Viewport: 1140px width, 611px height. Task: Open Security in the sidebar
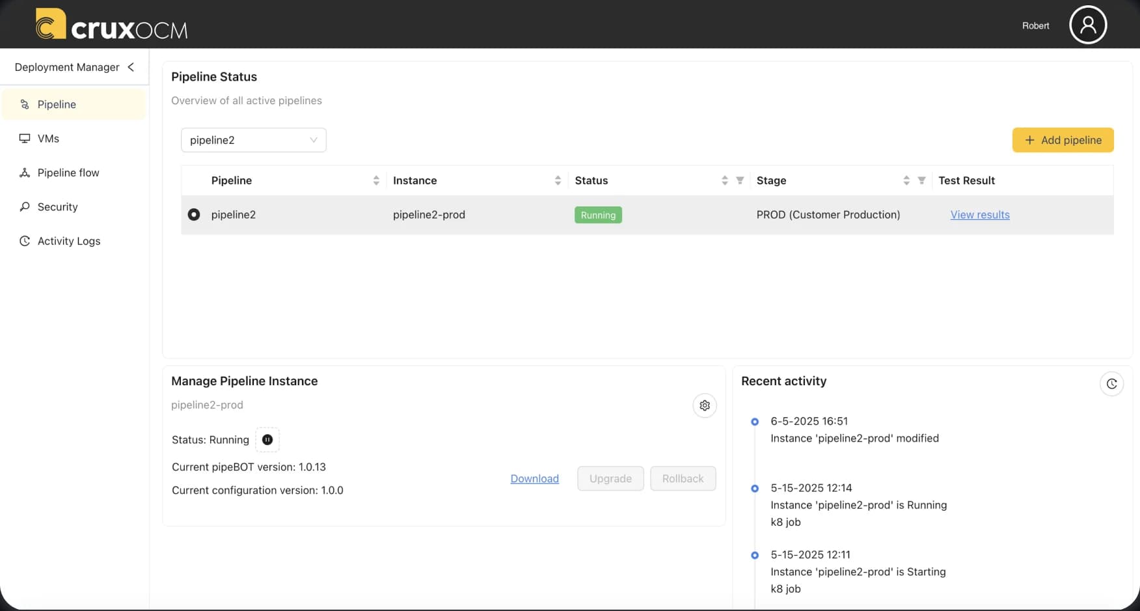pyautogui.click(x=74, y=207)
